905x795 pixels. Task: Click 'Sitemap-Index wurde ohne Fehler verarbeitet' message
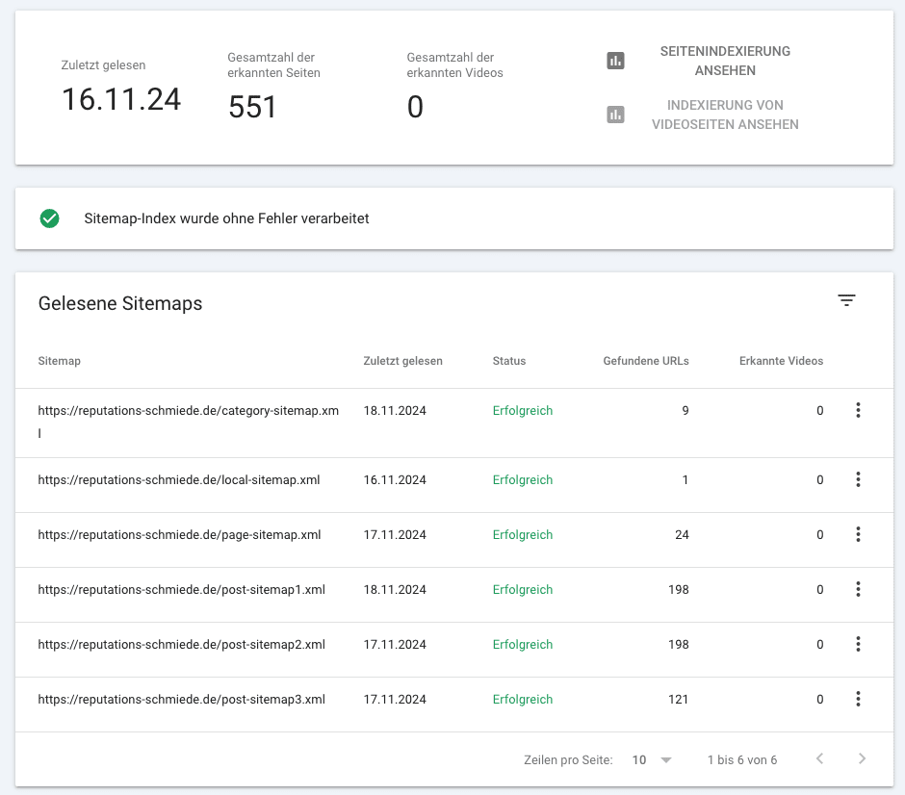click(226, 218)
